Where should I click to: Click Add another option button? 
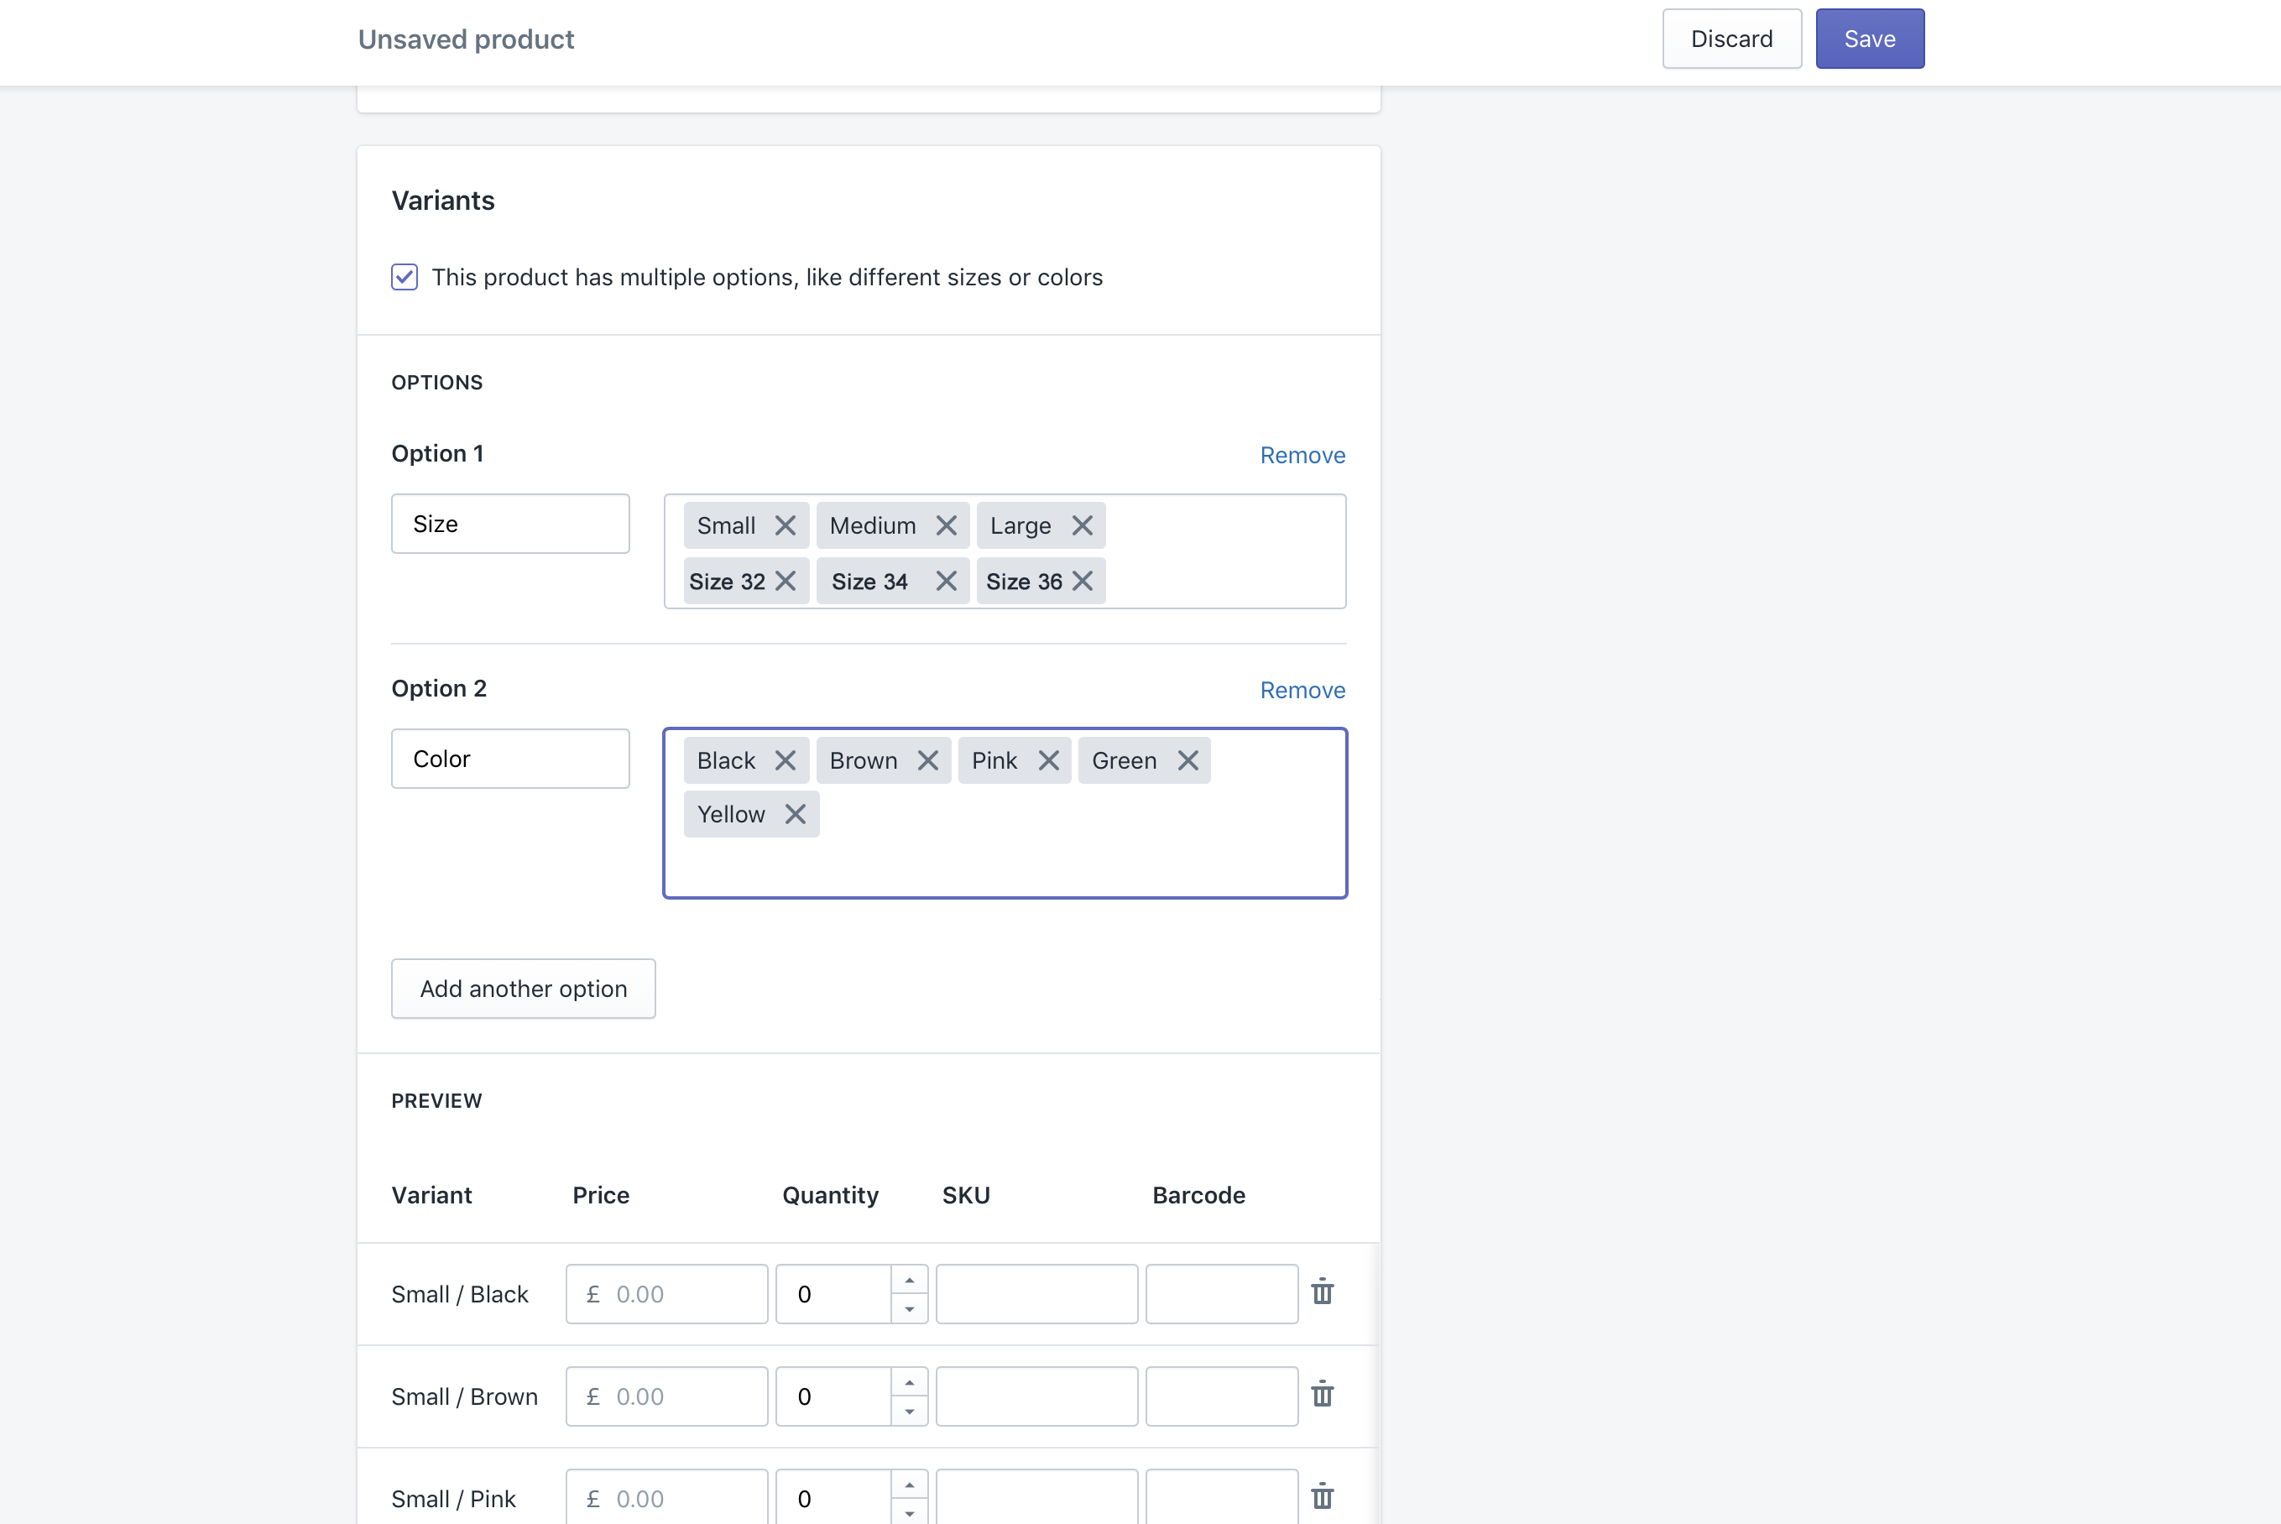click(523, 989)
